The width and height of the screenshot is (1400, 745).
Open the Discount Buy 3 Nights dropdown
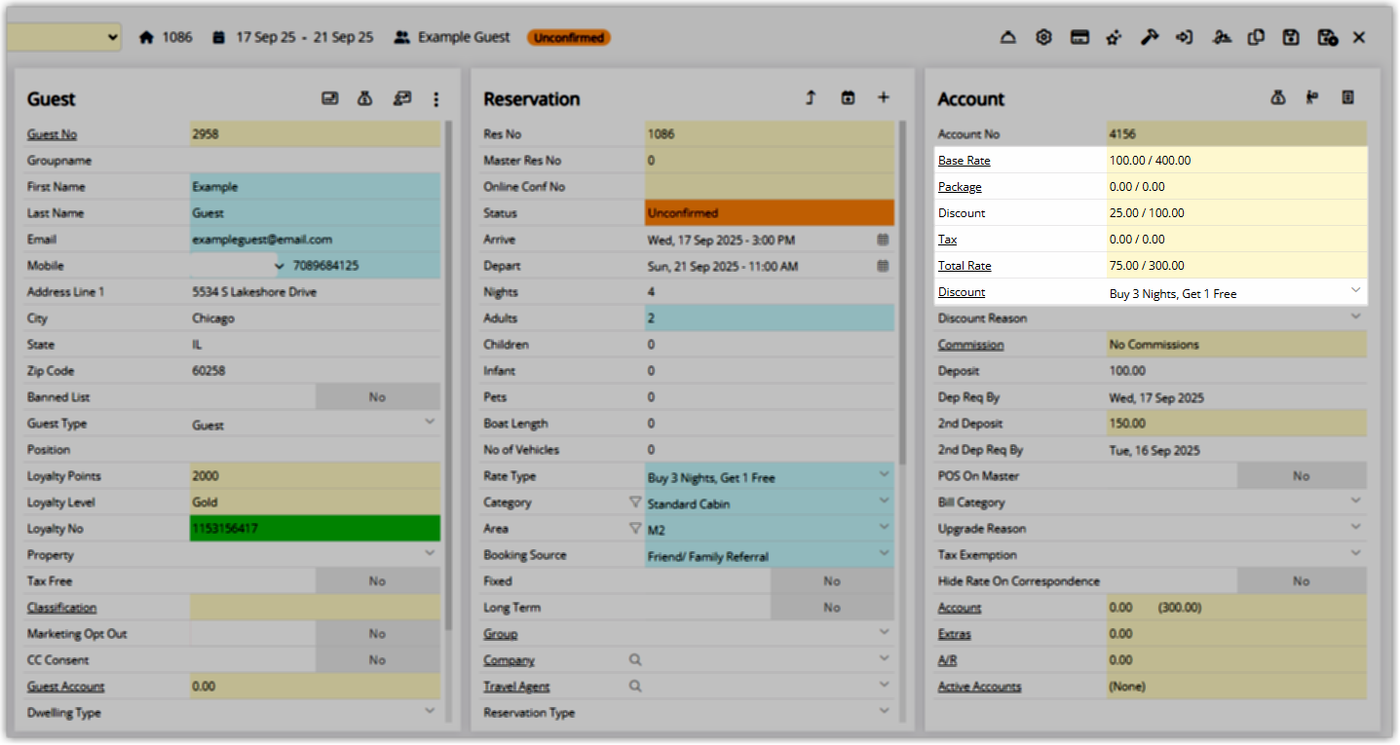click(x=1355, y=290)
